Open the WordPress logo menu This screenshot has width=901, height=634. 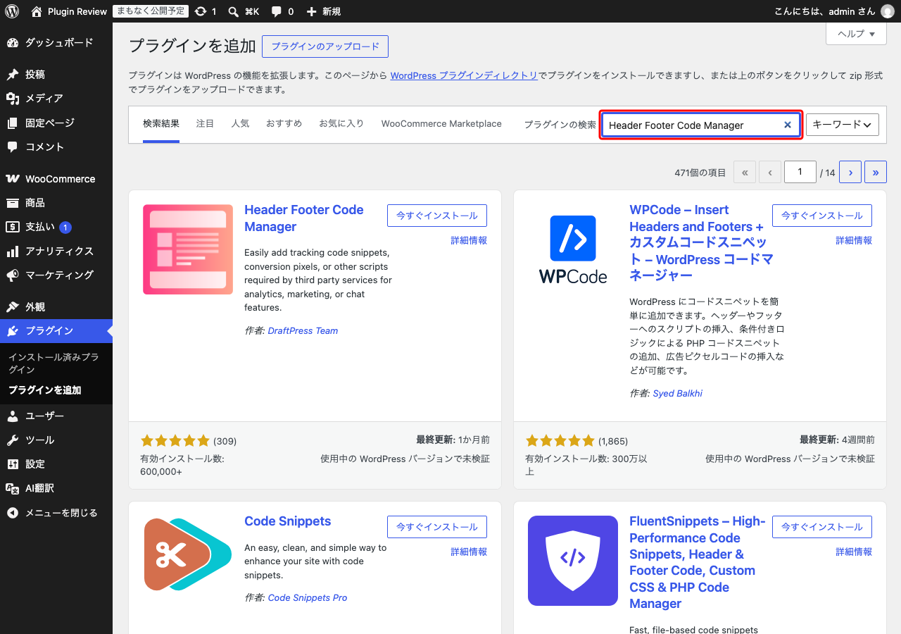(12, 11)
